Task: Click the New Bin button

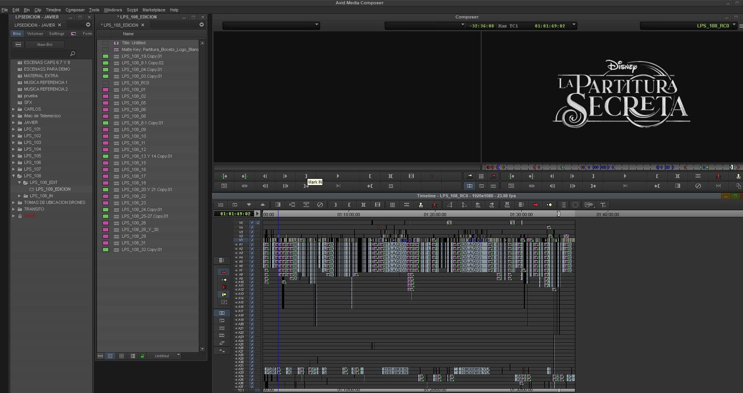Action: pos(45,45)
